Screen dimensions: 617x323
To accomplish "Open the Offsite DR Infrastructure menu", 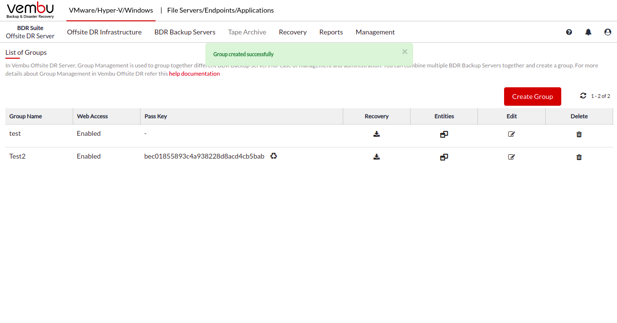I will click(x=104, y=32).
